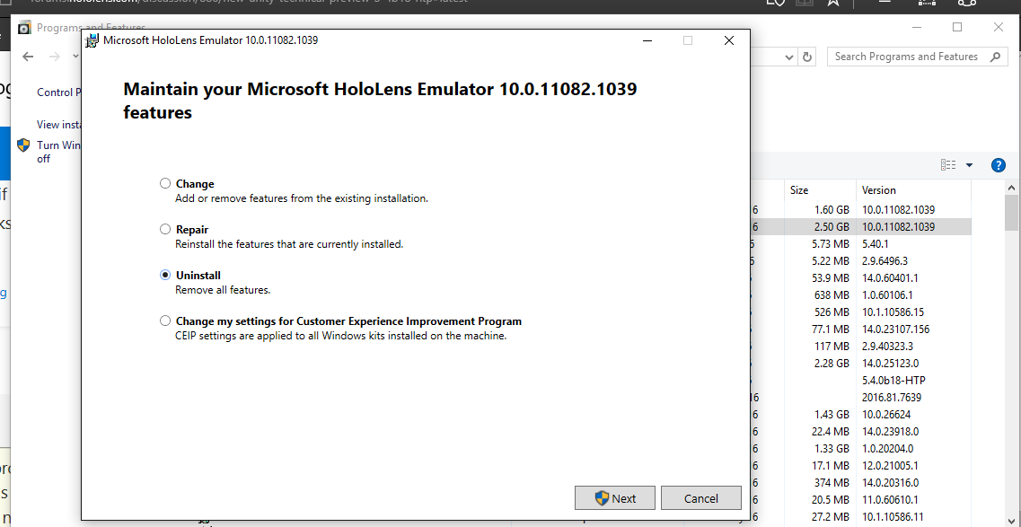Maximize the Programs and Features window
Image resolution: width=1021 pixels, height=527 pixels.
956,27
